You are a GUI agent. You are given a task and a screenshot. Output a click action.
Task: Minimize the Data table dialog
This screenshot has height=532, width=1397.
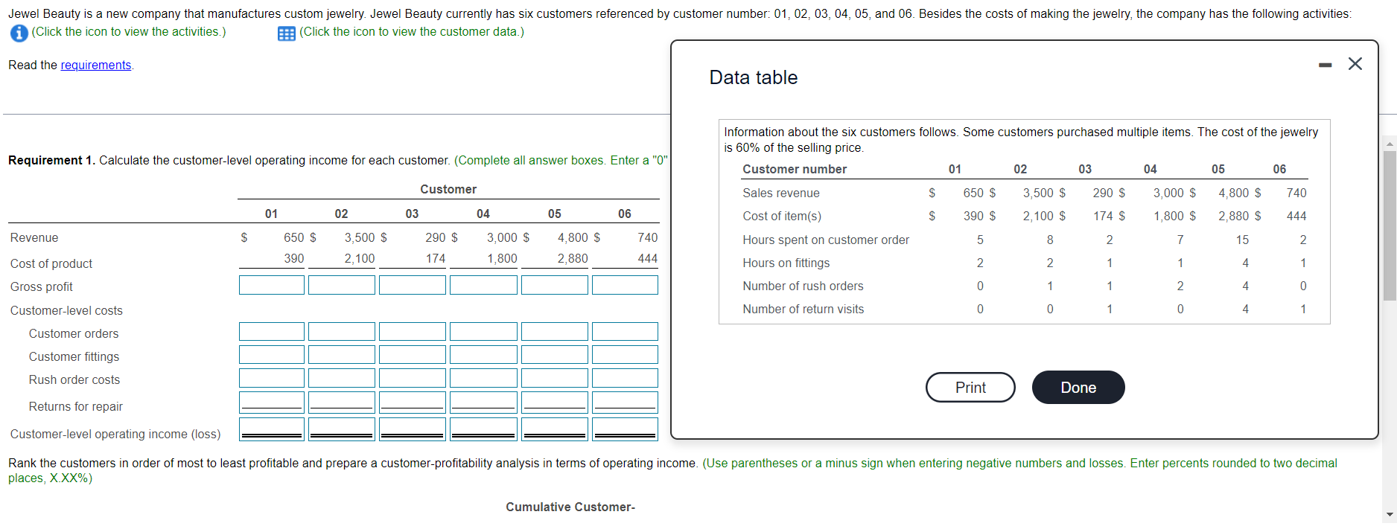click(x=1325, y=65)
